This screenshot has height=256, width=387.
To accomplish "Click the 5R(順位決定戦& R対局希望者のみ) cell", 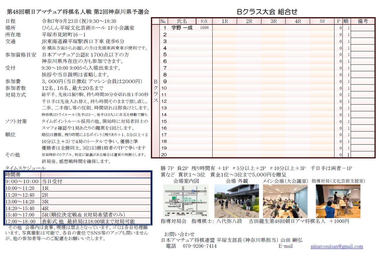I will coord(96,215).
